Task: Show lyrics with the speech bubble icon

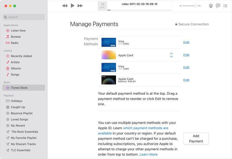Action: point(218,6)
